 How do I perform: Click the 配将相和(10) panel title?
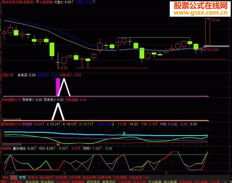[x=11, y=124]
